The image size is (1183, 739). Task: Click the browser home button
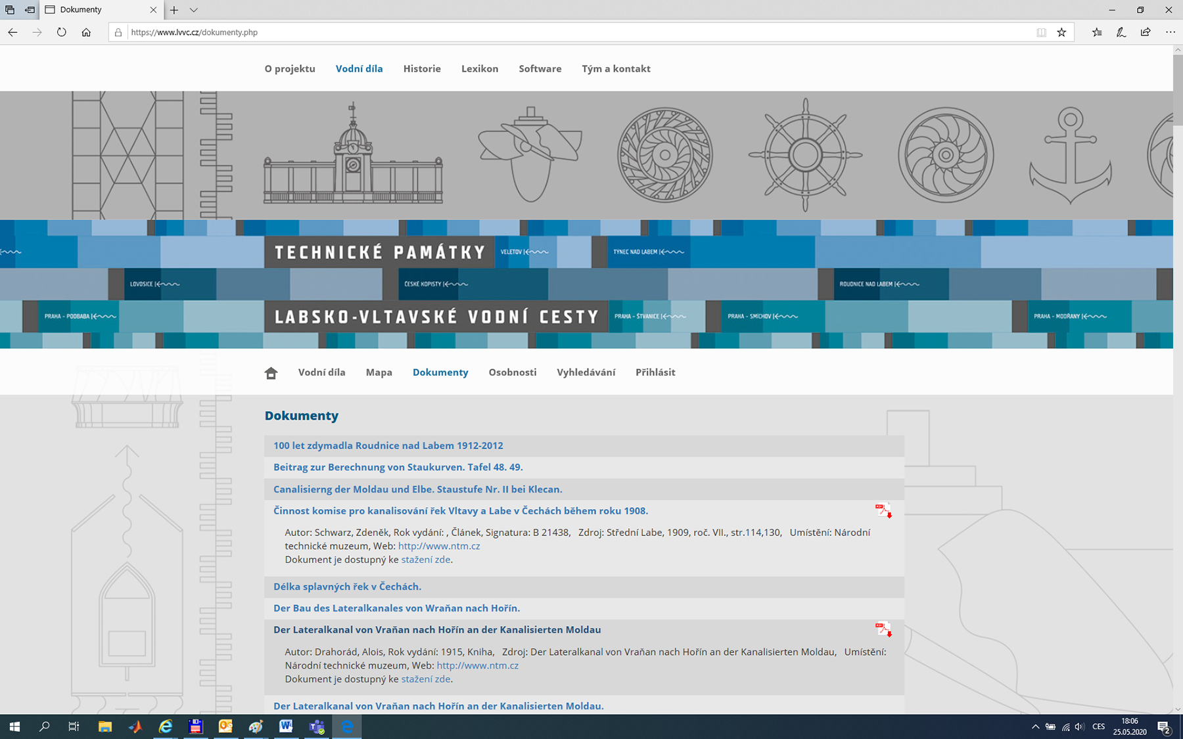click(x=86, y=32)
